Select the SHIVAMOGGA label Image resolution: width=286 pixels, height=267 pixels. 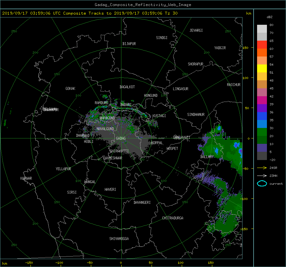pos(119,239)
